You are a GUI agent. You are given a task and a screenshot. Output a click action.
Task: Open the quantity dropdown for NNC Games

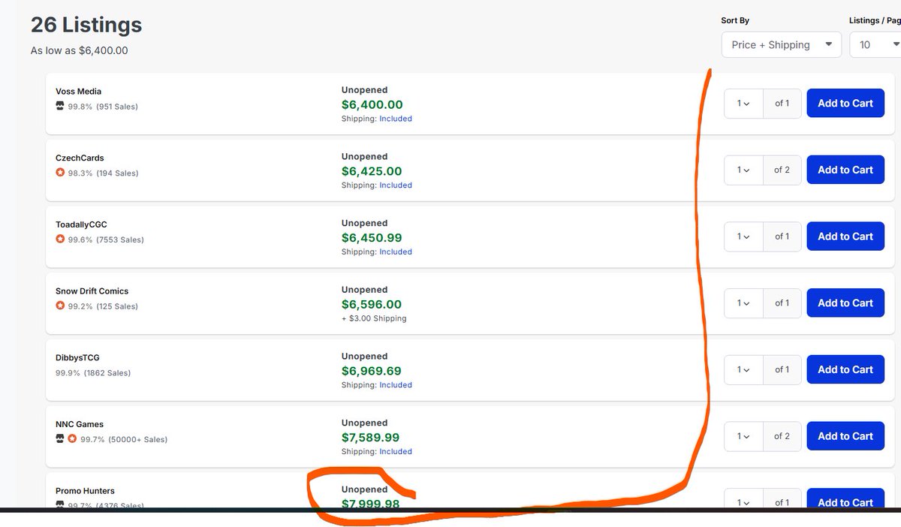coord(744,436)
